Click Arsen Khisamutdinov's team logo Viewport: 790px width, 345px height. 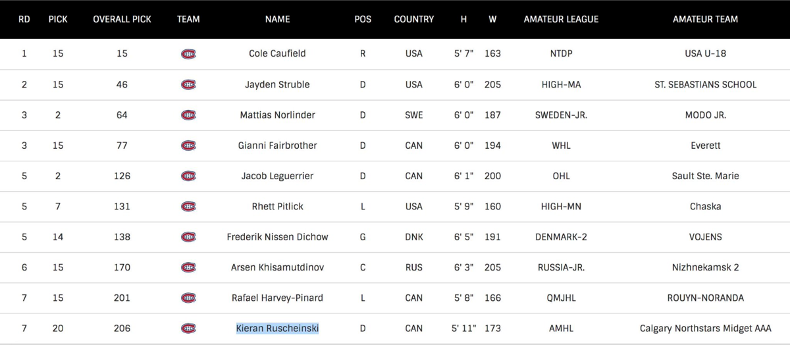(188, 267)
